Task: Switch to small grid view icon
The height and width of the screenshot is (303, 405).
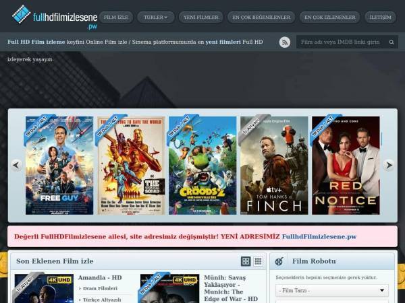Action: click(258, 261)
